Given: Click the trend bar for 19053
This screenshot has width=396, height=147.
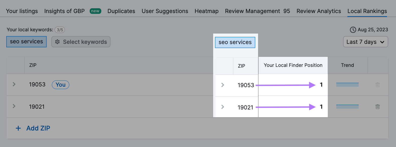Looking at the screenshot, I should pos(347,85).
